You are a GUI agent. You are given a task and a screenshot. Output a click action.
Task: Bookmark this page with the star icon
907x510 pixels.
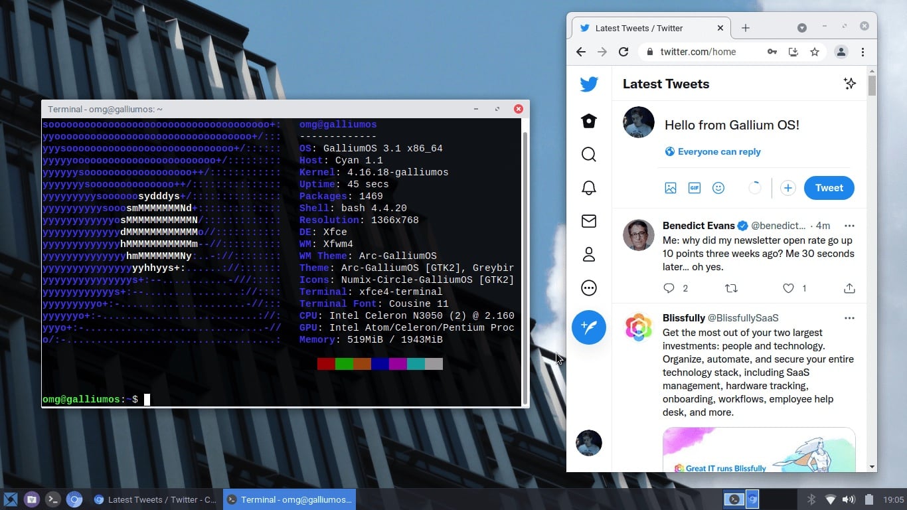pyautogui.click(x=815, y=52)
